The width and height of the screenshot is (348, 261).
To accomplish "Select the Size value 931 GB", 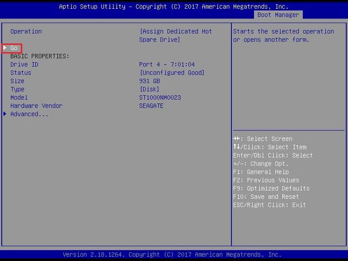I will [x=150, y=81].
